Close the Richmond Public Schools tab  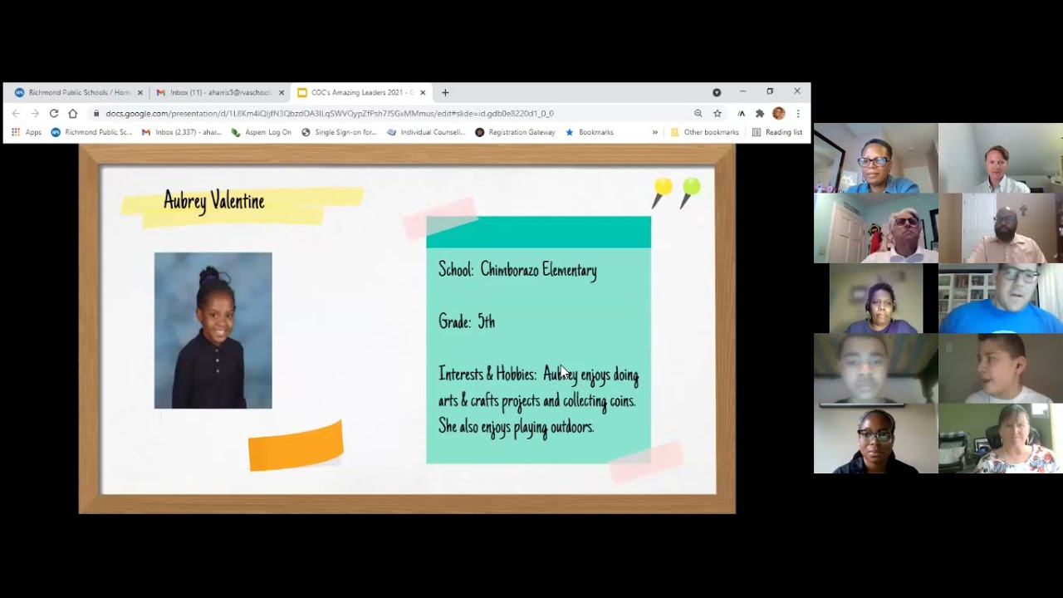tap(140, 92)
